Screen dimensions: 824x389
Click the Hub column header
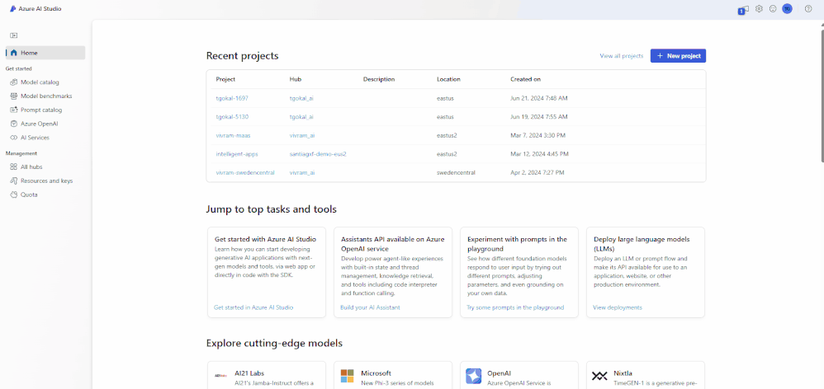tap(296, 79)
